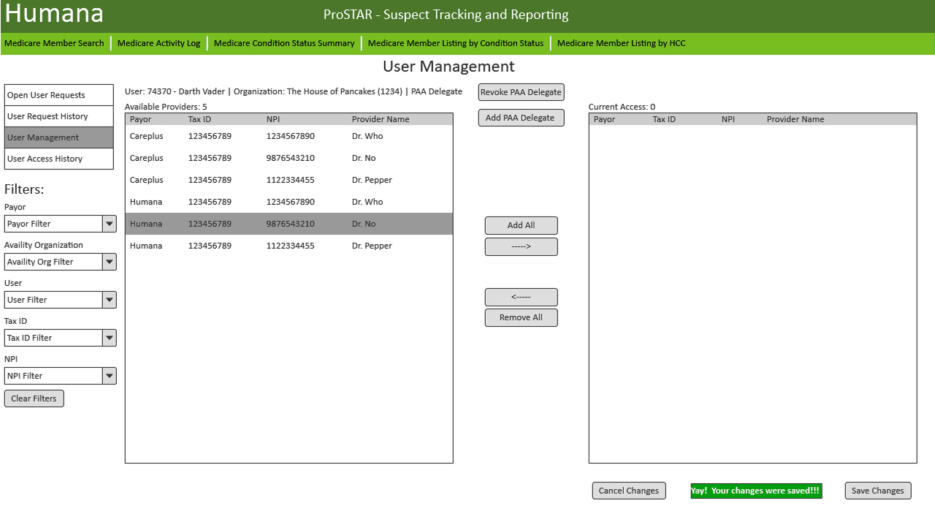Screen dimensions: 935x514
Task: Click Provider Name header in Current Access
Action: 795,119
